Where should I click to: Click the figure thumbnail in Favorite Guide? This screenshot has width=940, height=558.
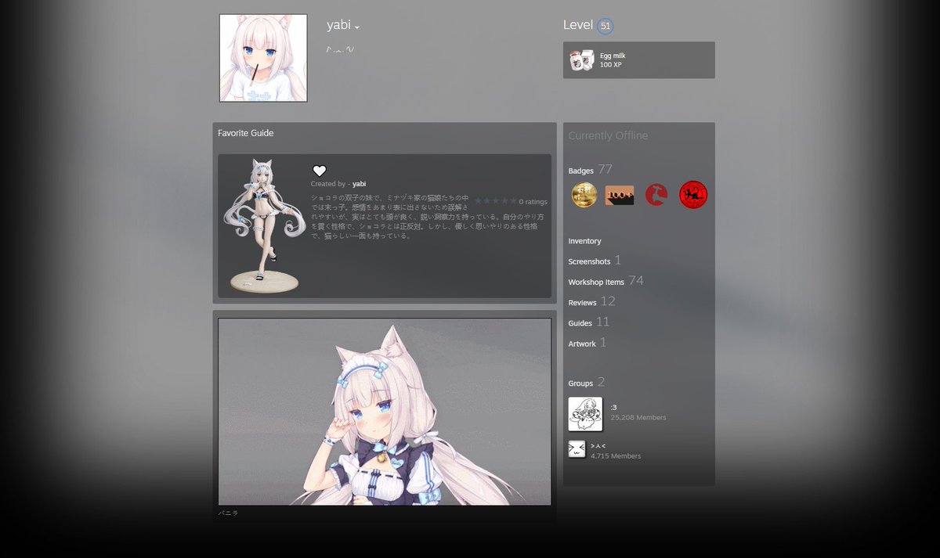pyautogui.click(x=263, y=225)
